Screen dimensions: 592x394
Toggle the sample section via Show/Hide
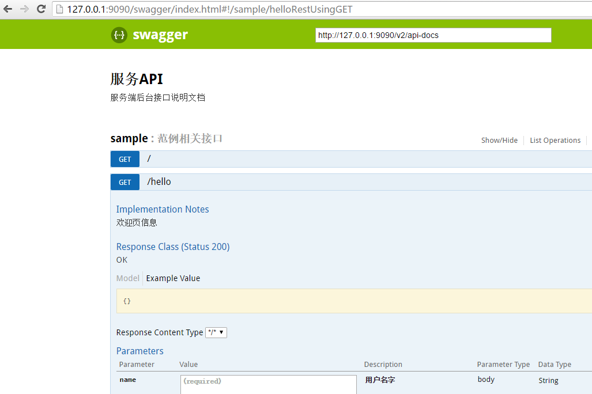499,141
